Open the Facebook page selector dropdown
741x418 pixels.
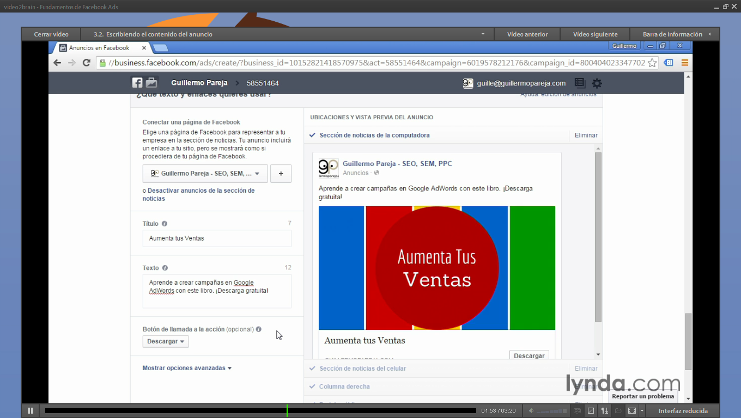[x=205, y=174]
